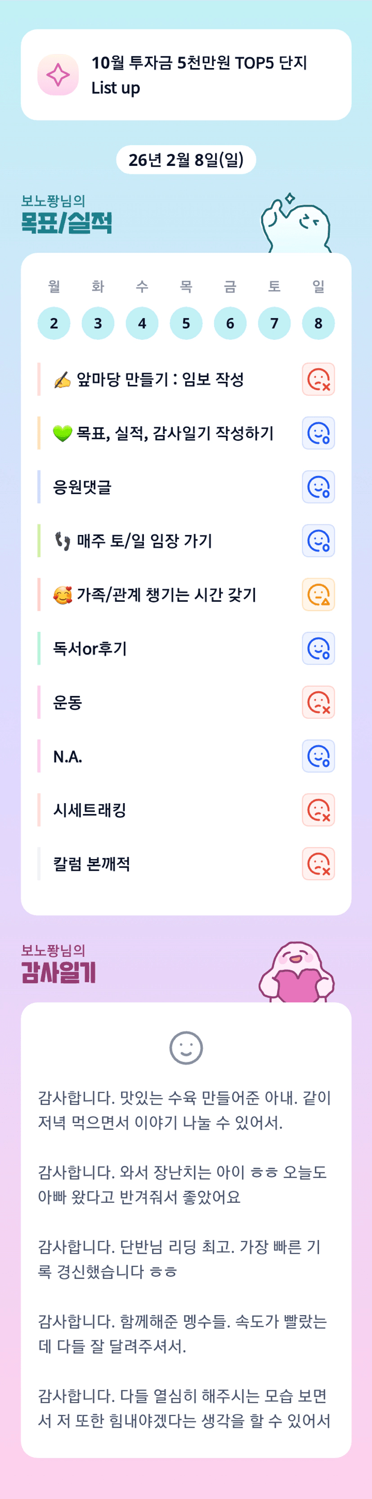Viewport: 372px width, 1499px height.
Task: Select day 8 (일) in week row
Action: (x=318, y=323)
